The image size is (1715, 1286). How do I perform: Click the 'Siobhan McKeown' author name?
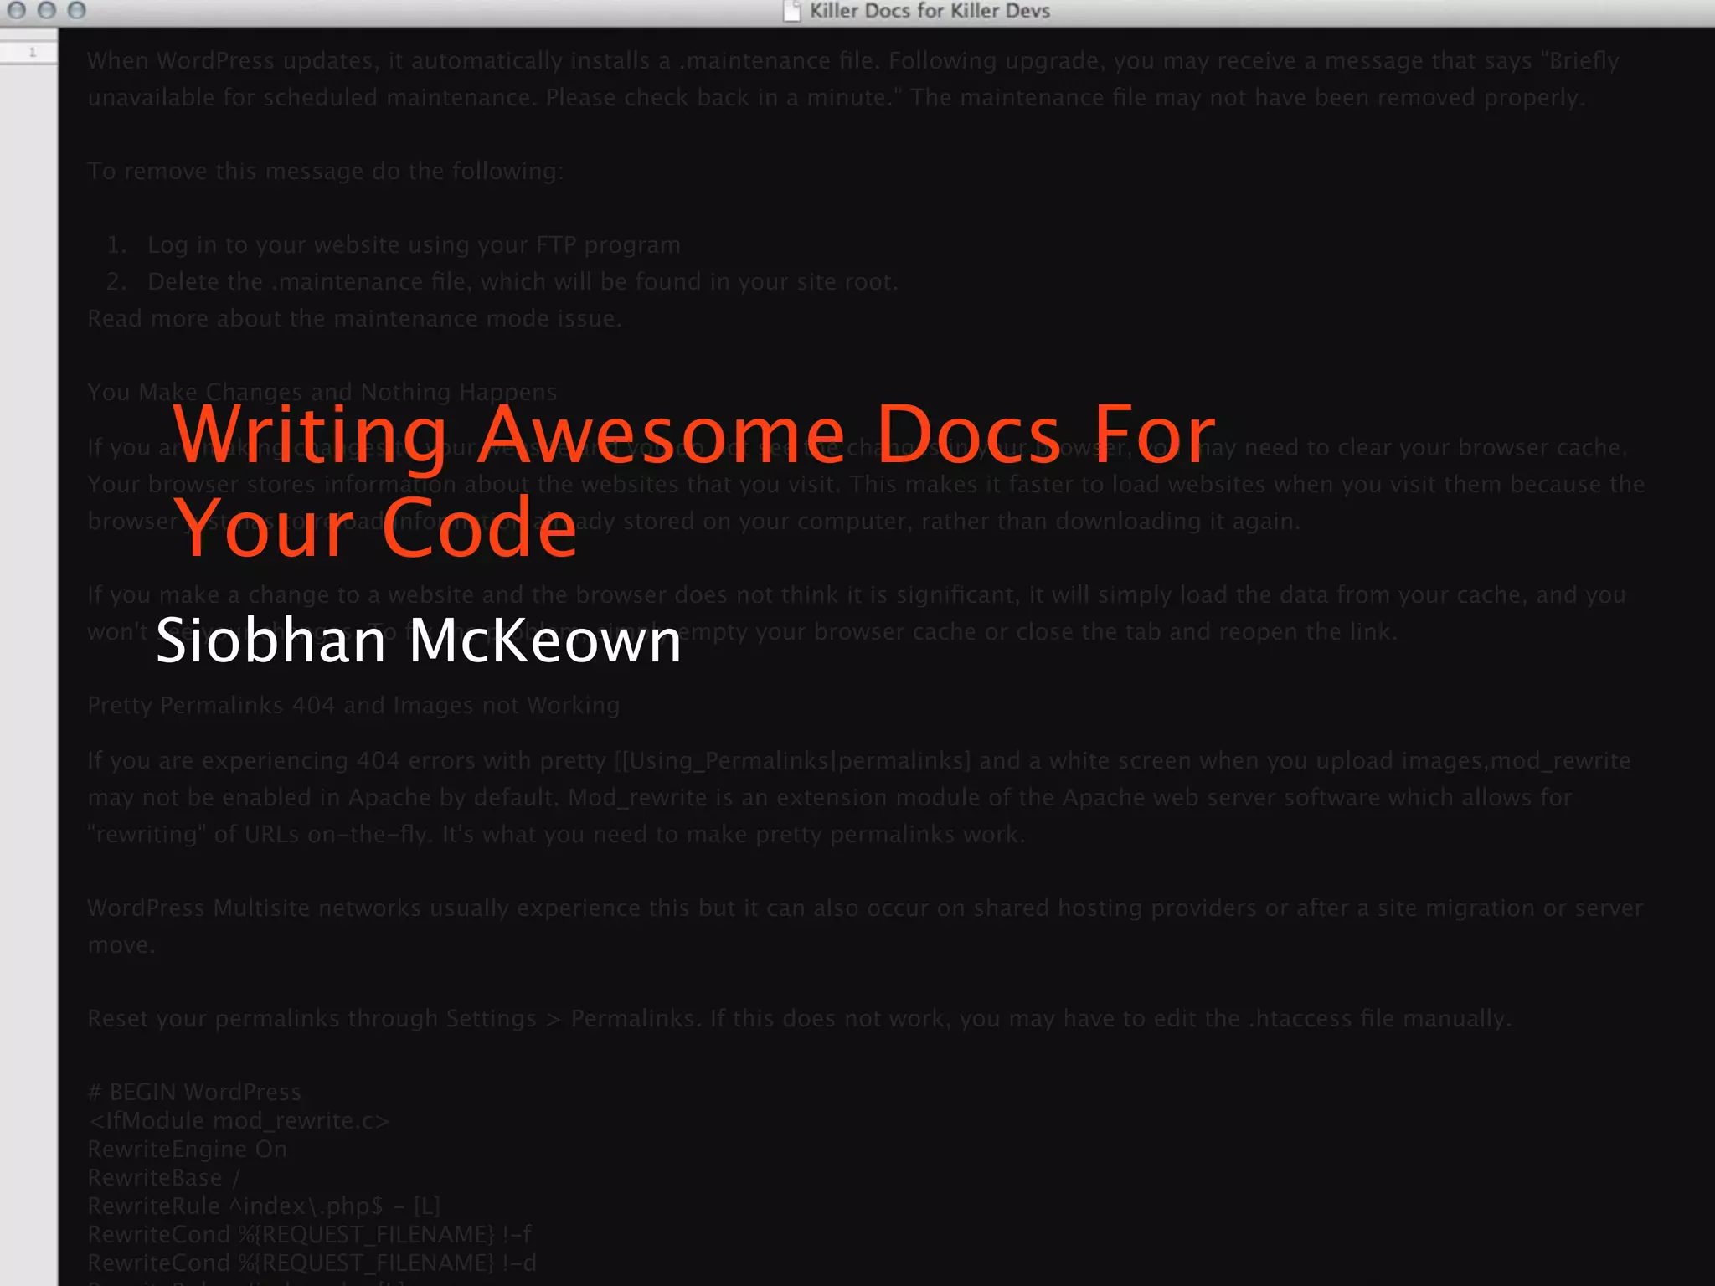[x=419, y=640]
